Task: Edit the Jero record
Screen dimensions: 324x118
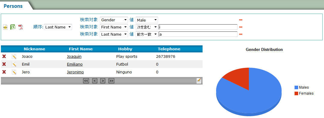Action: 14,72
